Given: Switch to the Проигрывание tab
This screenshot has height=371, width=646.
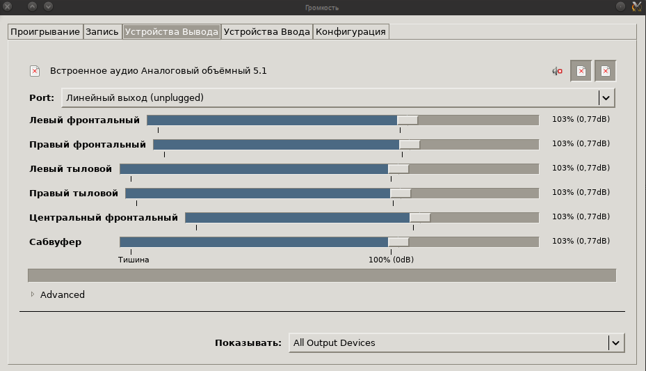Looking at the screenshot, I should (x=45, y=32).
